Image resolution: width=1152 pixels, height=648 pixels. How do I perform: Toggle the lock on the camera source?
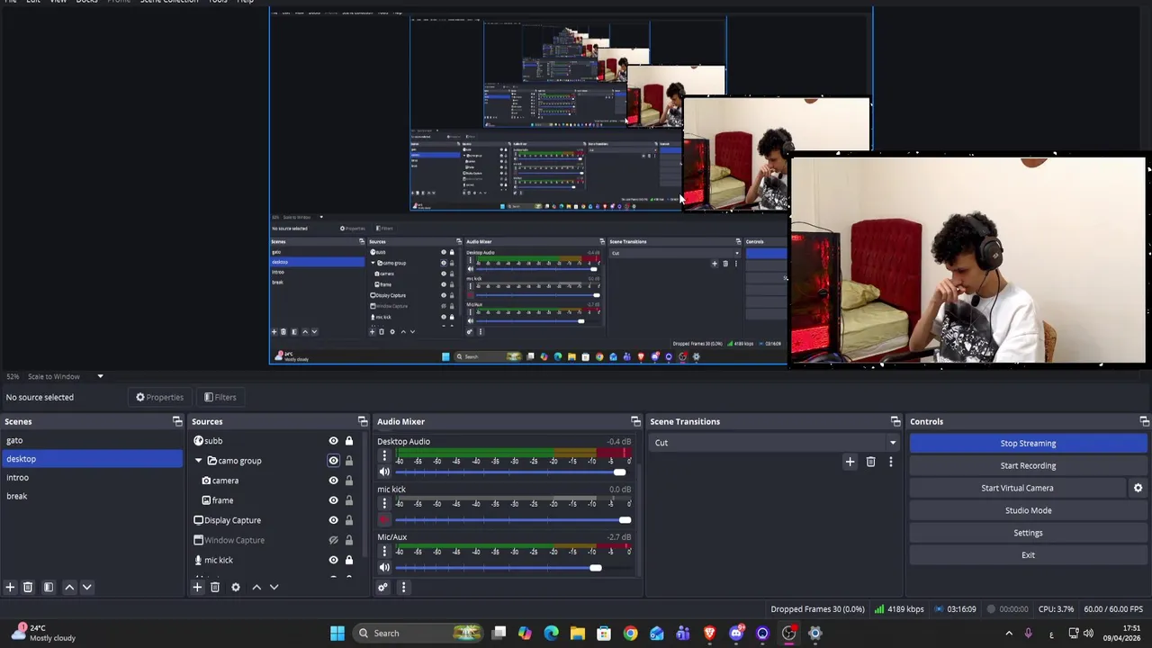tap(349, 481)
